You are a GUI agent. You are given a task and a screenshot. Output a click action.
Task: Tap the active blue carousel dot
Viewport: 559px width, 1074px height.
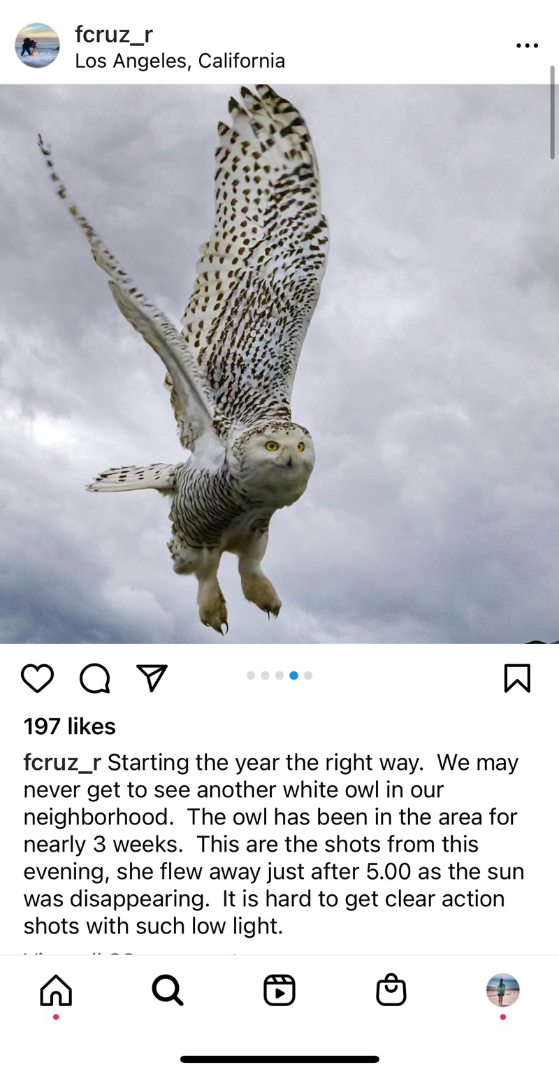coord(293,675)
